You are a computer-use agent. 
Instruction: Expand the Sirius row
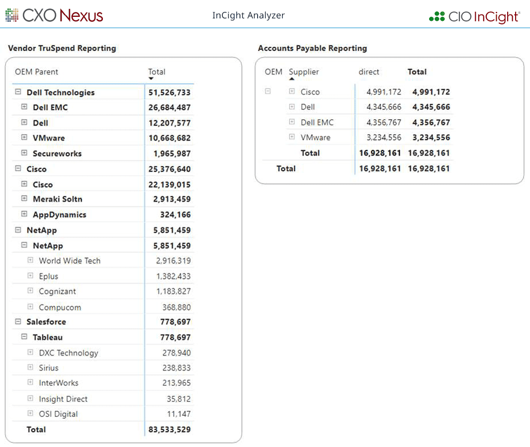point(30,367)
